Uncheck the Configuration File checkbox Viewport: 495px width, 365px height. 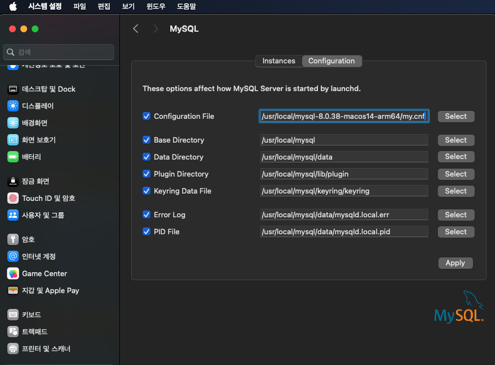tap(147, 116)
